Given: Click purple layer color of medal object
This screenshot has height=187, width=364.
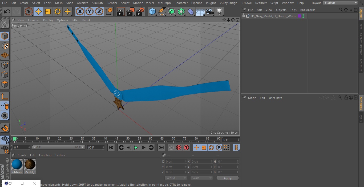Looking at the screenshot, I should [300, 16].
